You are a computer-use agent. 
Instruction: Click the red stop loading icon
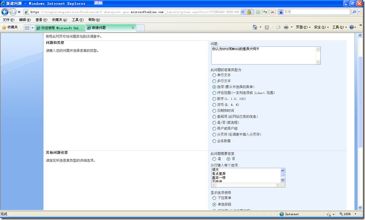[x=273, y=12]
